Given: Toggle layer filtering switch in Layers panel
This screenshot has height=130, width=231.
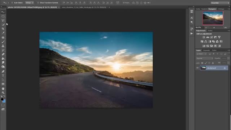Looking at the screenshot, I should coord(229,54).
